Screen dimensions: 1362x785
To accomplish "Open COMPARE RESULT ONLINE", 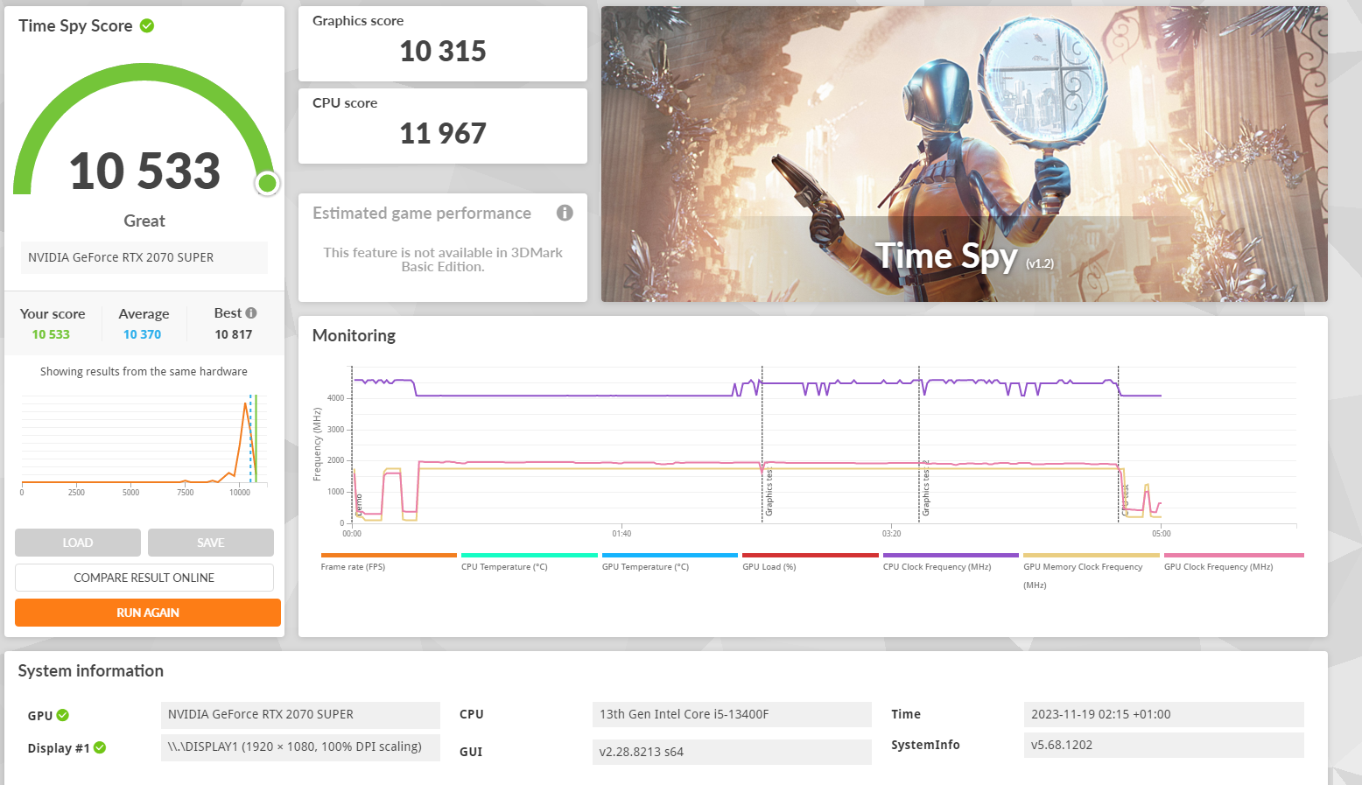I will tap(144, 578).
